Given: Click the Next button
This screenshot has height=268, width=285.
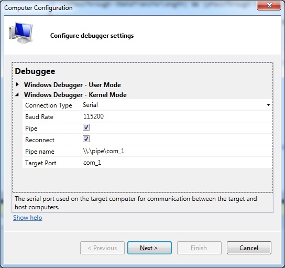Looking at the screenshot, I should (149, 248).
